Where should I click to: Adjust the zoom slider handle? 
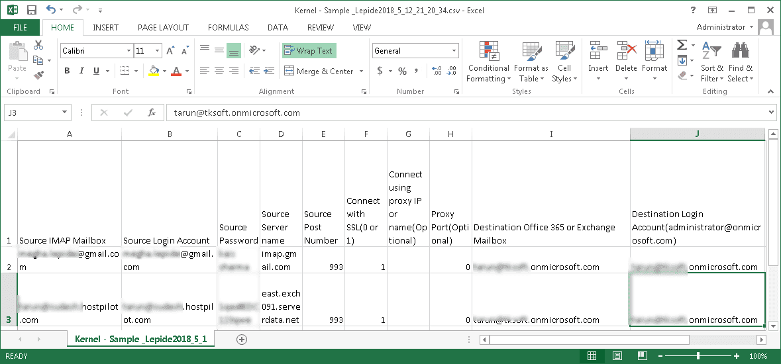(698, 356)
